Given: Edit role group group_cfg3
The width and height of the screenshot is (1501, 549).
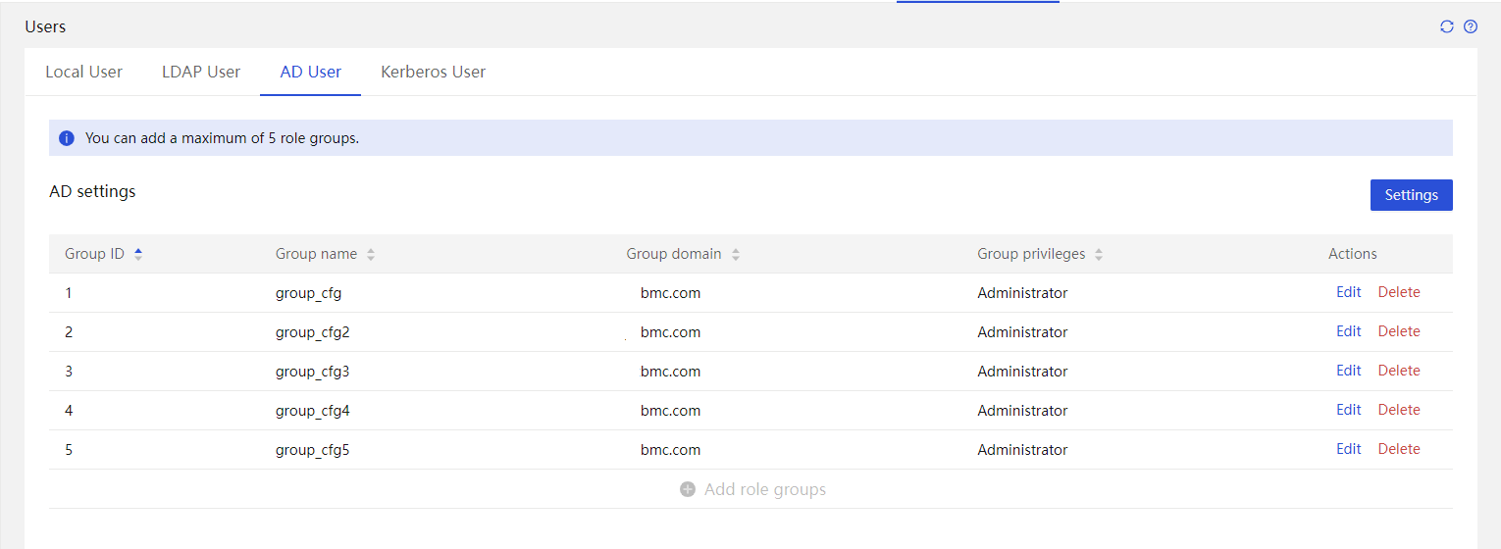Looking at the screenshot, I should (x=1349, y=371).
